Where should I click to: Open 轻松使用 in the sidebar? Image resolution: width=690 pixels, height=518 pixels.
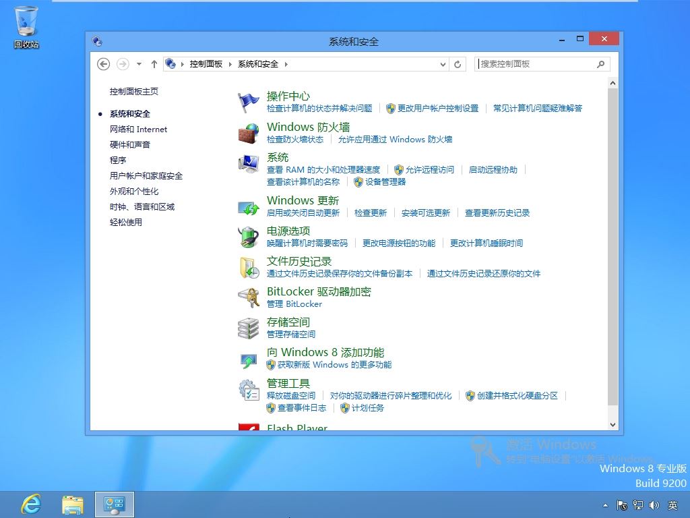point(126,222)
